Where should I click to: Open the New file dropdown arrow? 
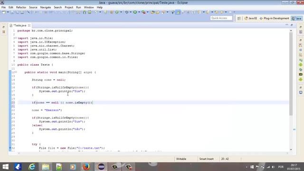(x=8, y=12)
